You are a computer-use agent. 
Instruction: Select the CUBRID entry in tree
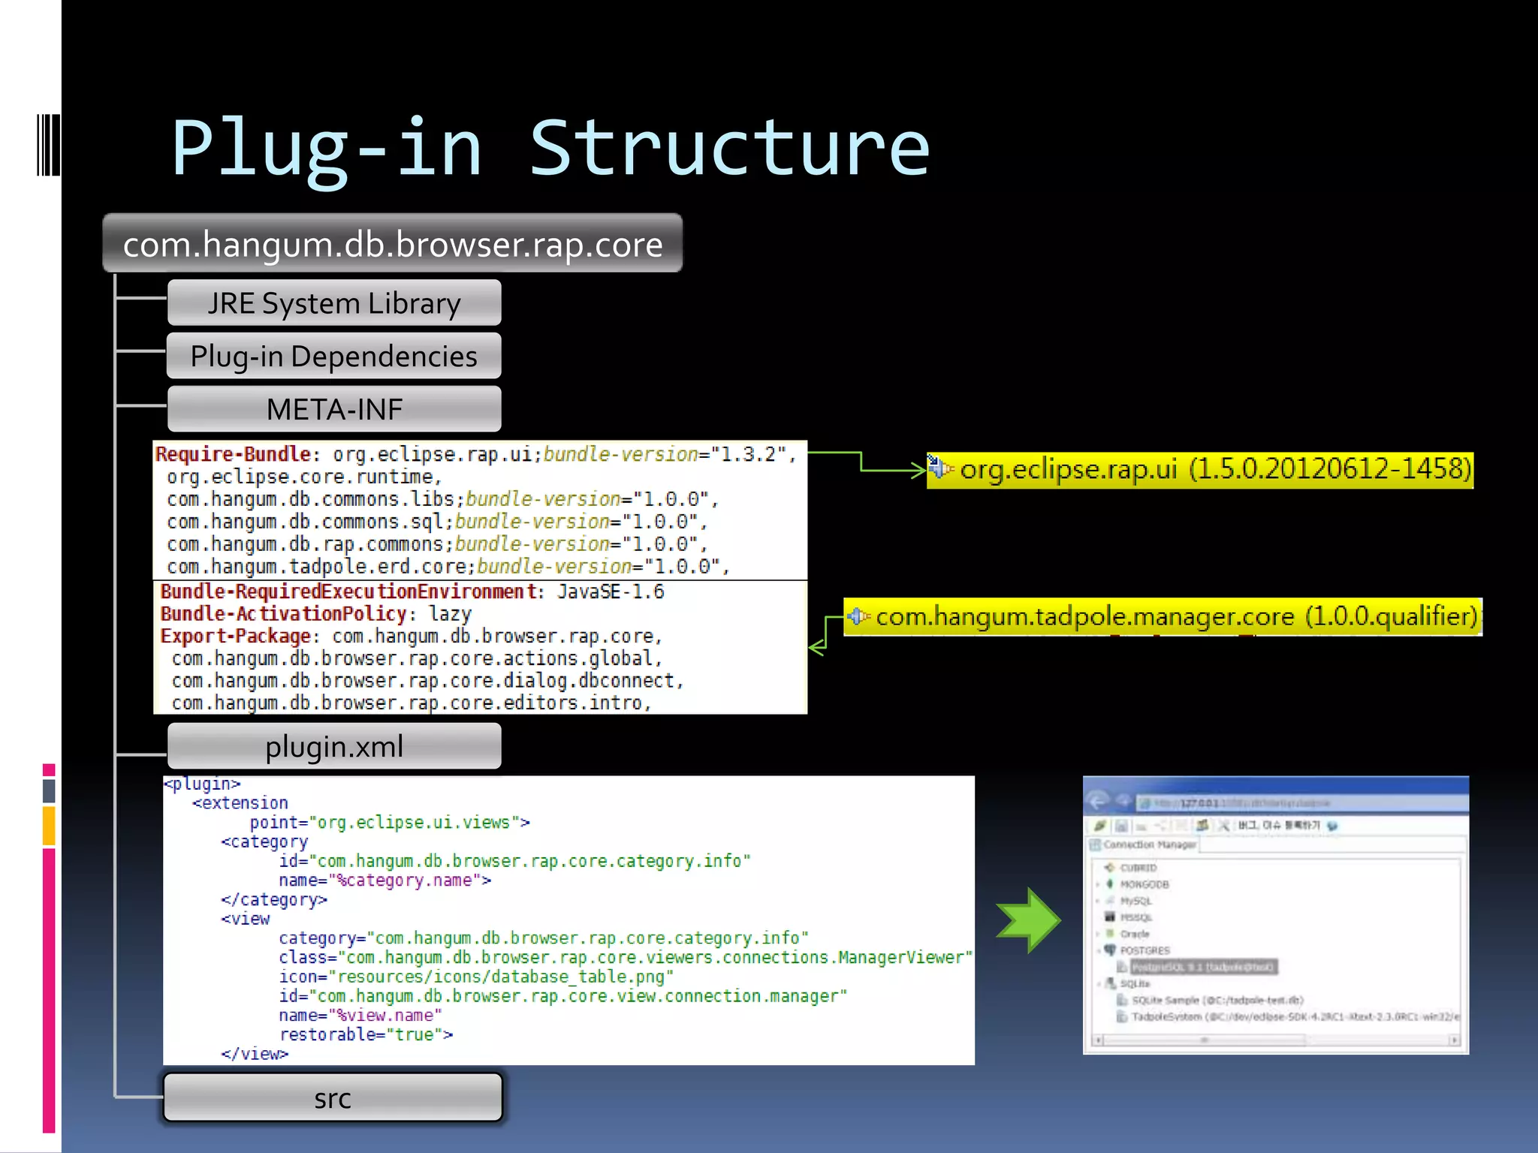(1138, 868)
